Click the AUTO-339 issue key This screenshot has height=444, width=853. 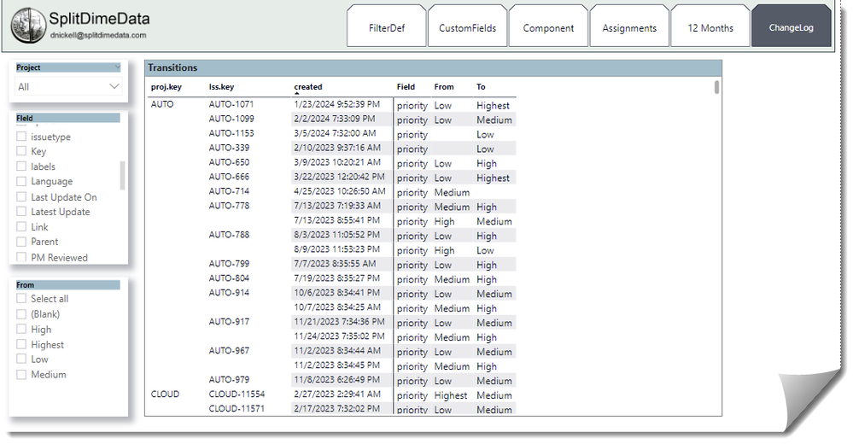pyautogui.click(x=229, y=148)
